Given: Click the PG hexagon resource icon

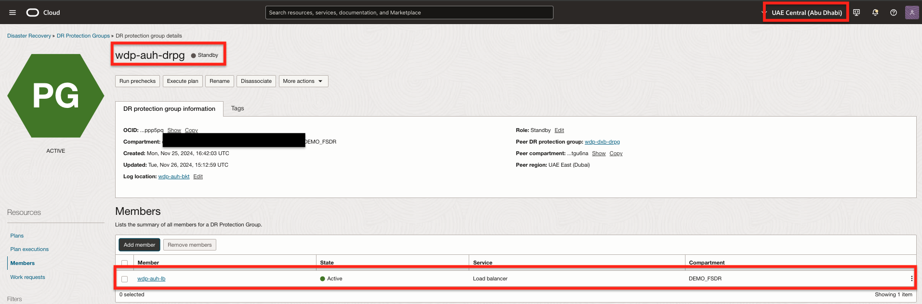Looking at the screenshot, I should 56,95.
